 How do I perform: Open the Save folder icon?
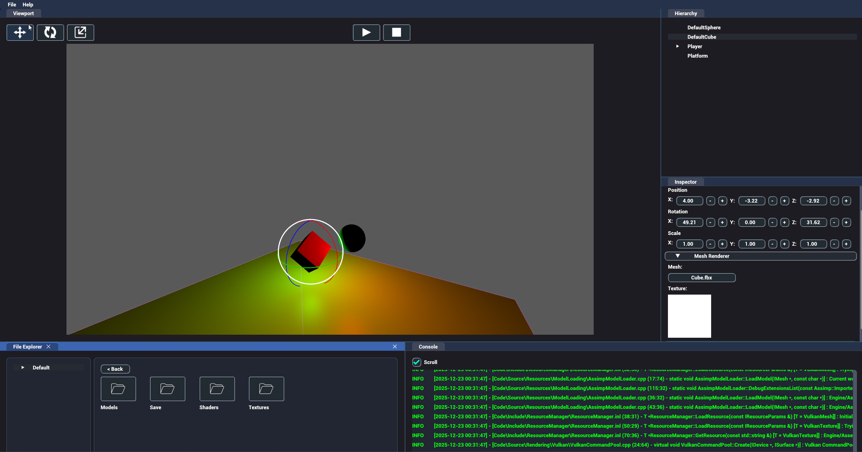167,389
